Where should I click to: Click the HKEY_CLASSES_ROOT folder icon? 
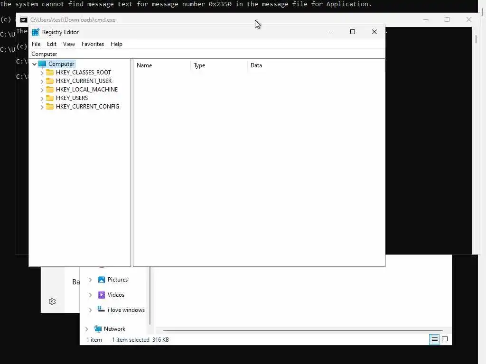pos(49,73)
